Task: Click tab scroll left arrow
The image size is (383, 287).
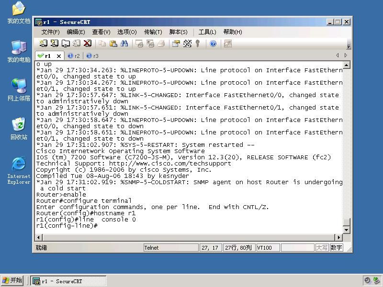Action: 338,55
